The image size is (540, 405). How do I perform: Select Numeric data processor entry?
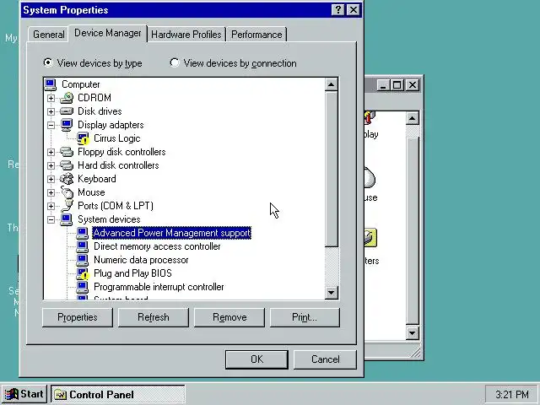point(141,260)
